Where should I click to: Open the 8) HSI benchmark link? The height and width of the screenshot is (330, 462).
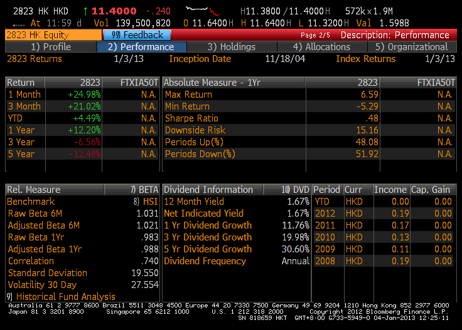pos(146,202)
